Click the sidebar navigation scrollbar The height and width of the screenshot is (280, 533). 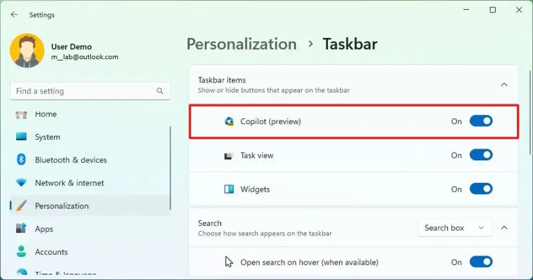tap(170, 168)
